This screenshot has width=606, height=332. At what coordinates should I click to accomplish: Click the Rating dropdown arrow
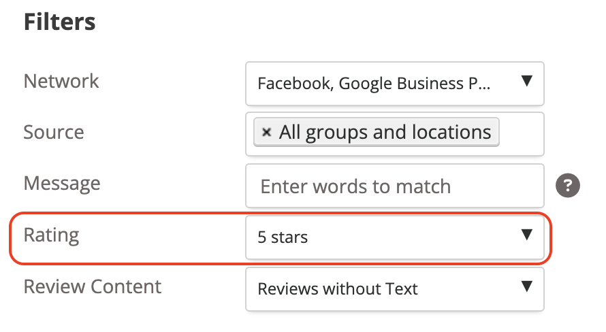pos(527,234)
